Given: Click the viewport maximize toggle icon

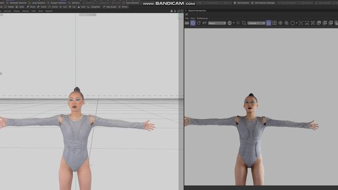Looking at the screenshot, I should tap(182, 11).
